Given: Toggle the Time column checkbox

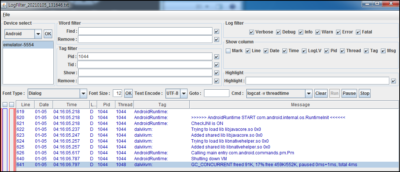Looking at the screenshot, I should point(285,51).
